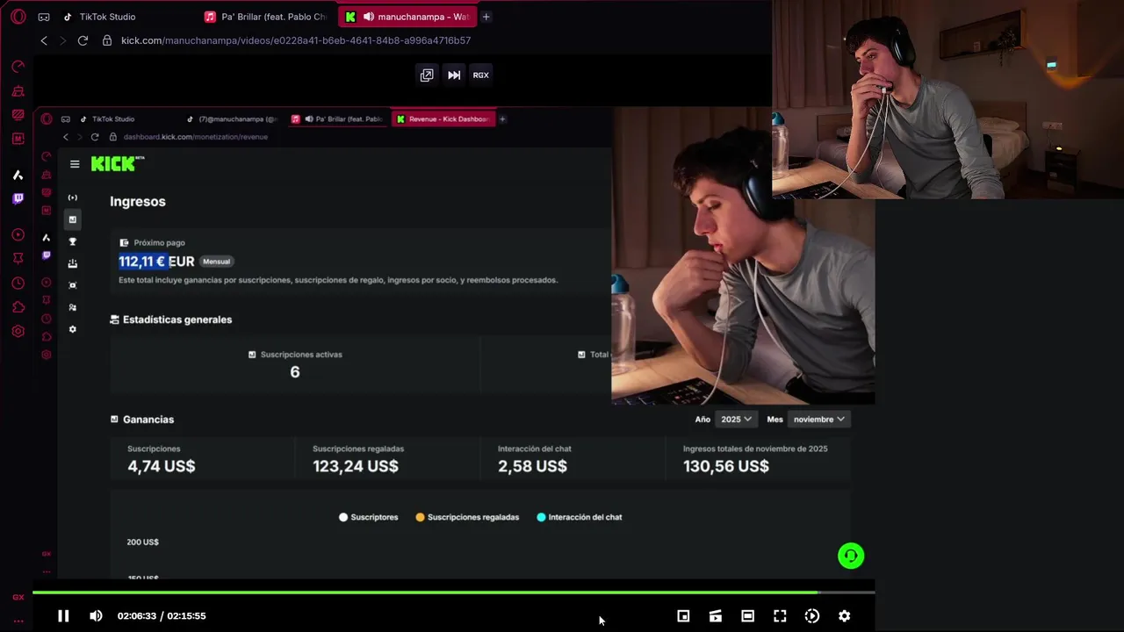Click the site info lock icon in the address bar
The height and width of the screenshot is (632, 1124).
tap(107, 40)
